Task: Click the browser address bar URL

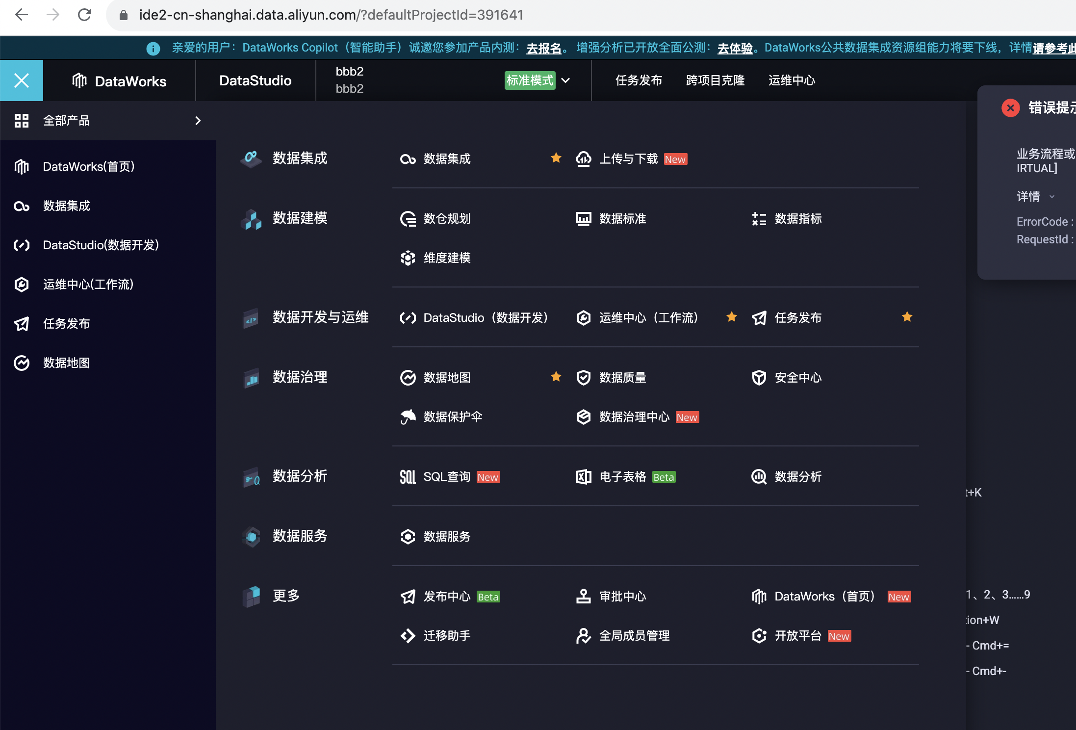Action: coord(331,15)
